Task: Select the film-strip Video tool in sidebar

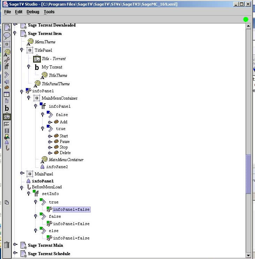Action: tap(7, 131)
